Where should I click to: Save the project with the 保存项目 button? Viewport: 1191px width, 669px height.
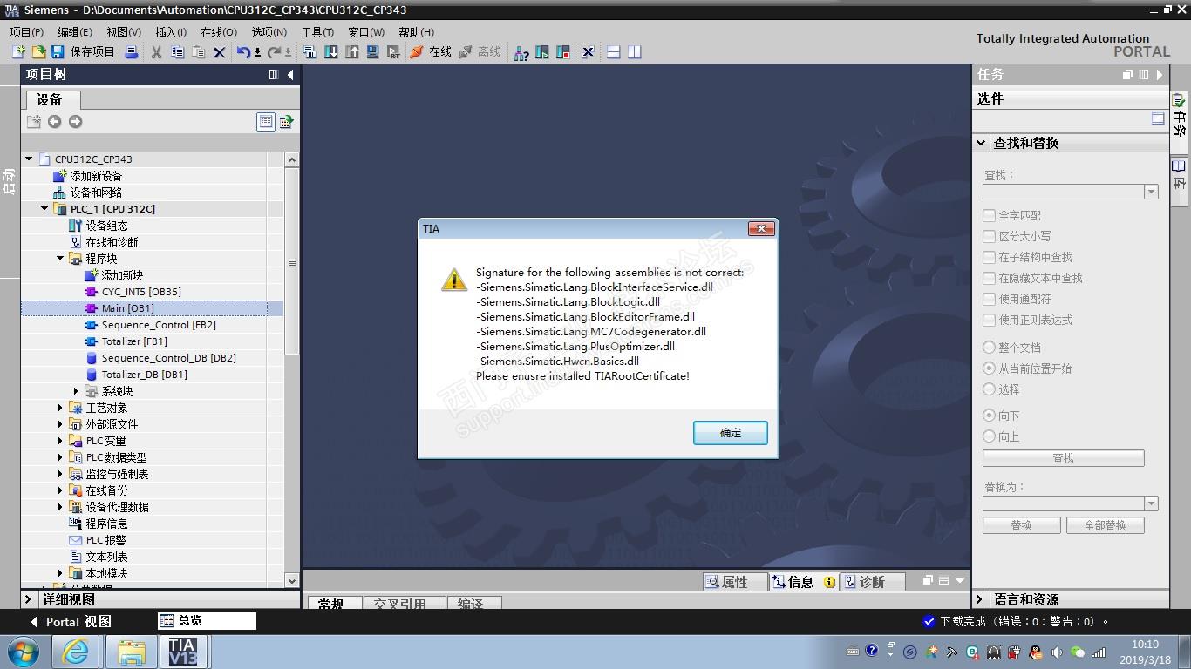pos(83,52)
